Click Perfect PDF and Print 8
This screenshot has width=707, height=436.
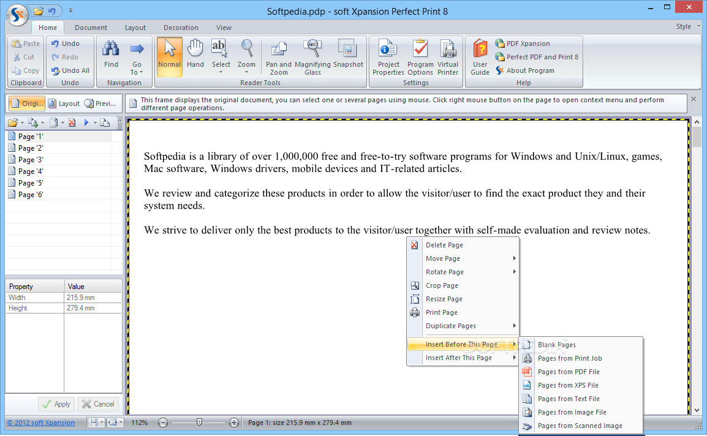(x=537, y=58)
